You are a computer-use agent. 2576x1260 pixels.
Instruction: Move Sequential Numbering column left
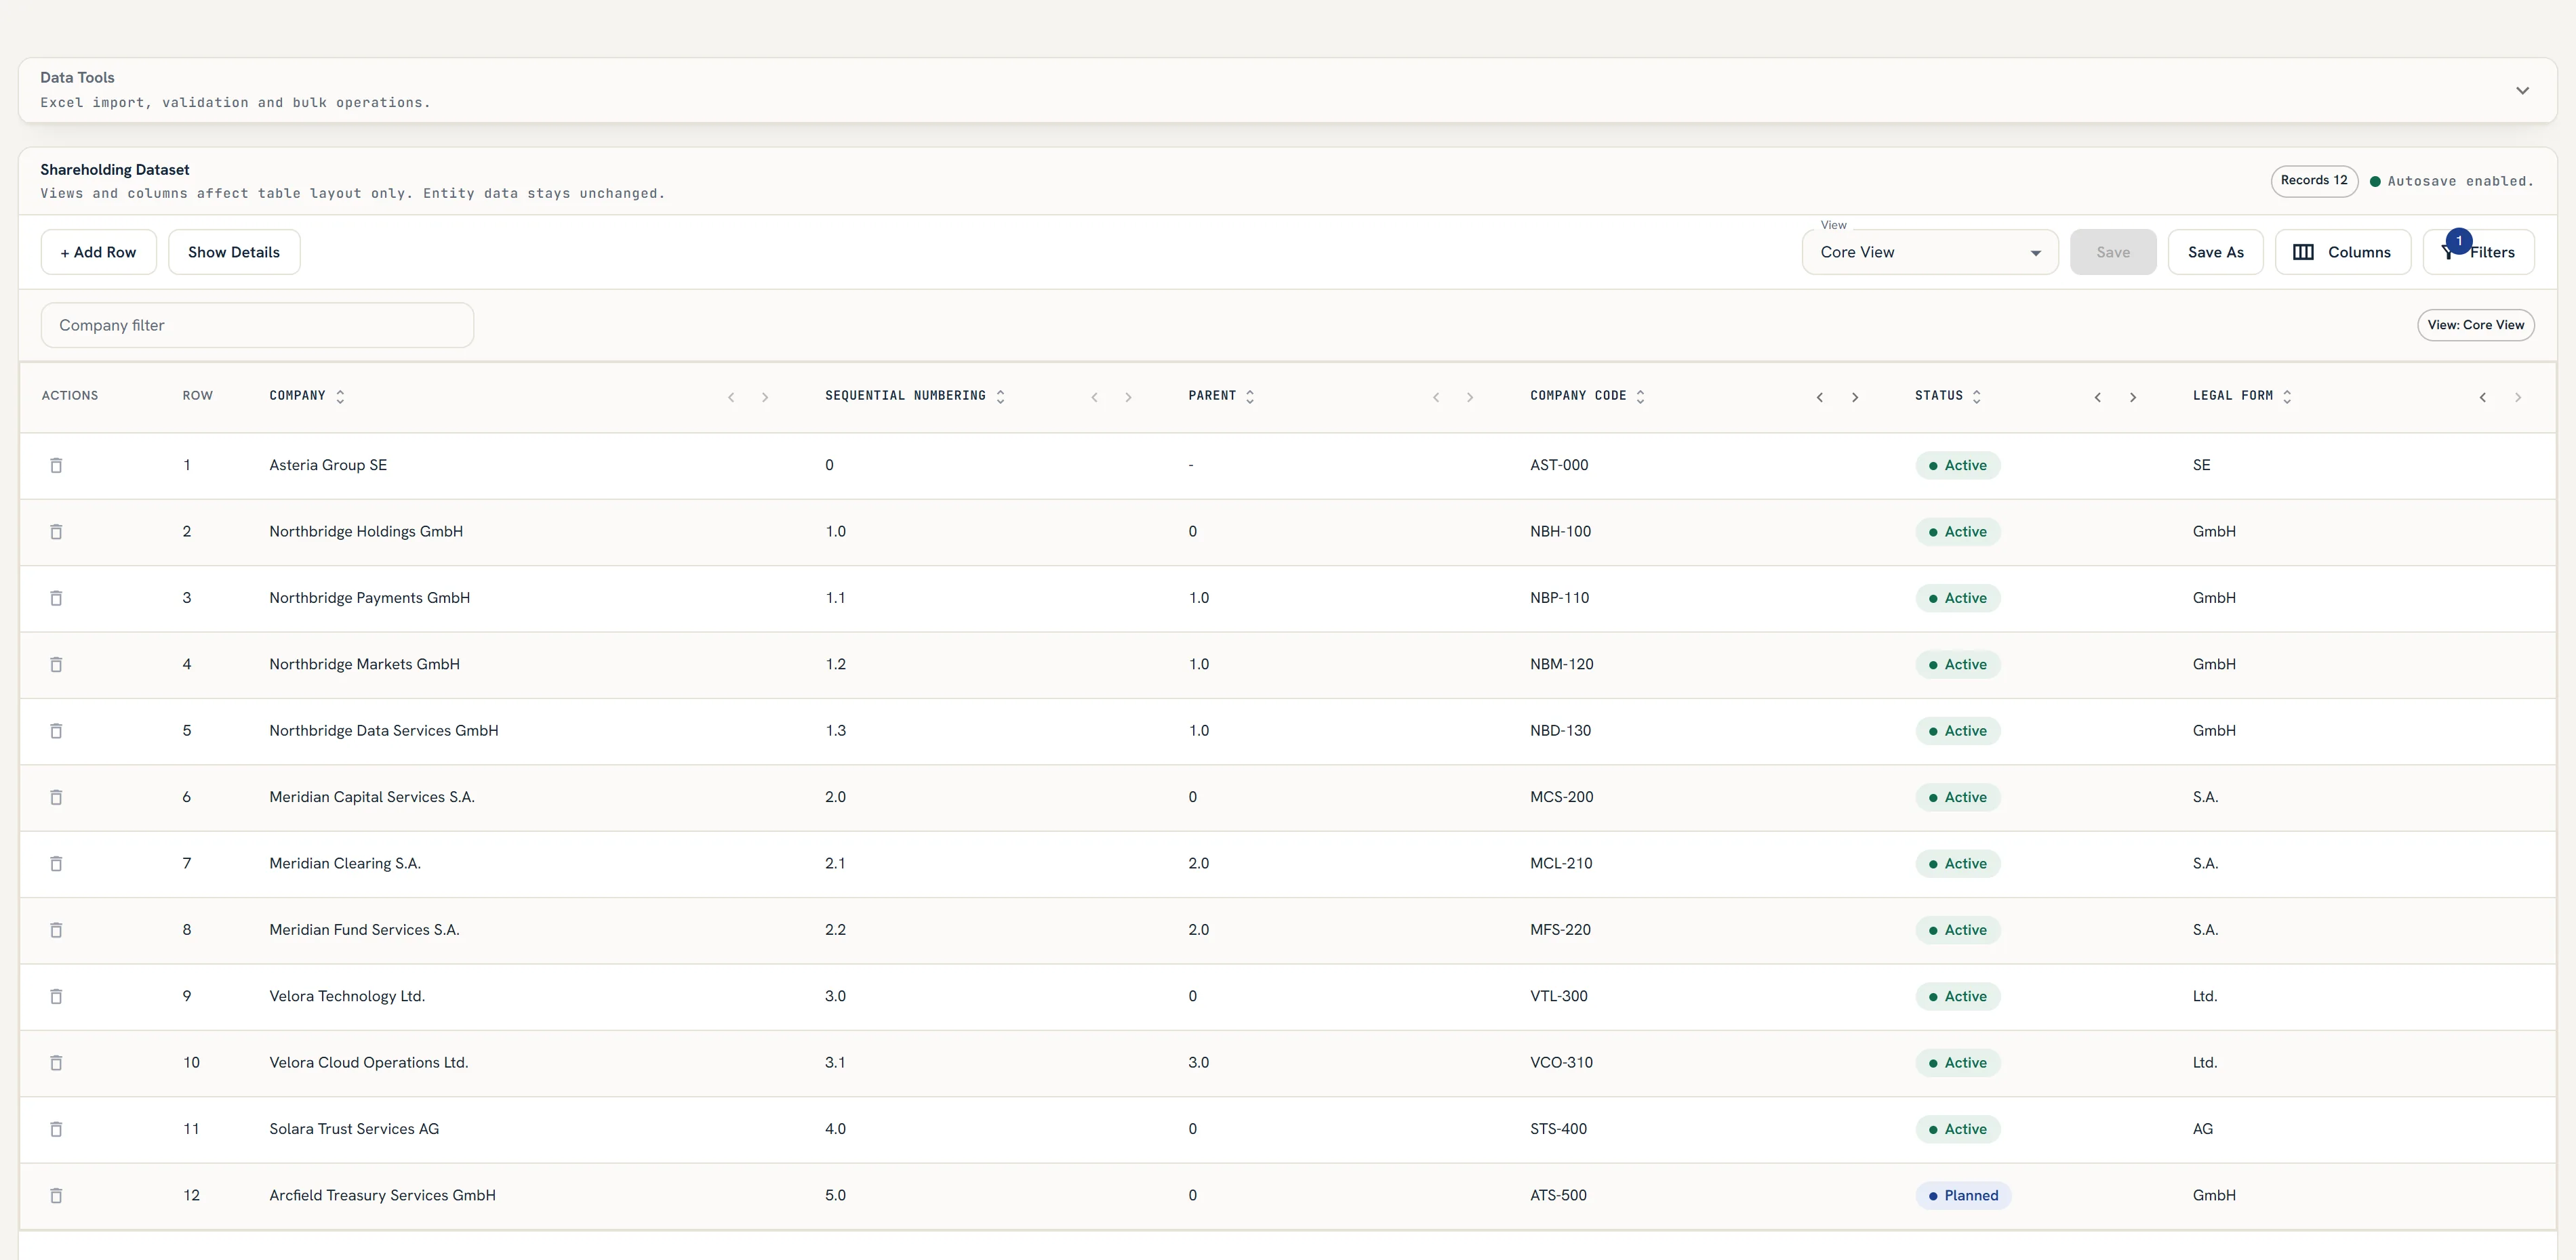pos(1094,398)
